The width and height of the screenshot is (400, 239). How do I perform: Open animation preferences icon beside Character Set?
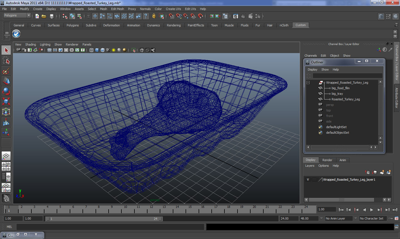coord(396,218)
